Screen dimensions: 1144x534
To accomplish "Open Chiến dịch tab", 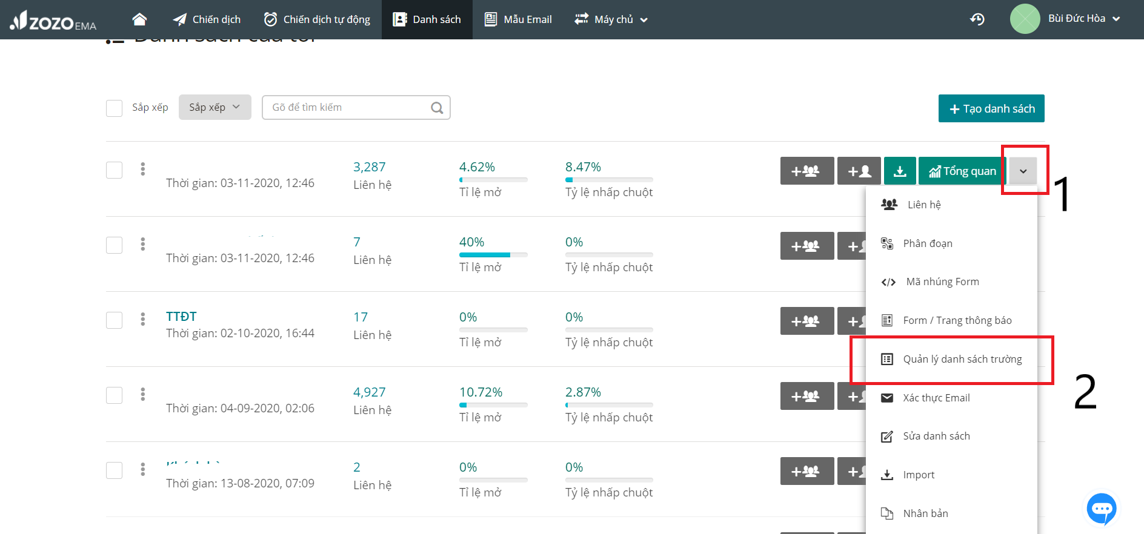I will point(207,19).
